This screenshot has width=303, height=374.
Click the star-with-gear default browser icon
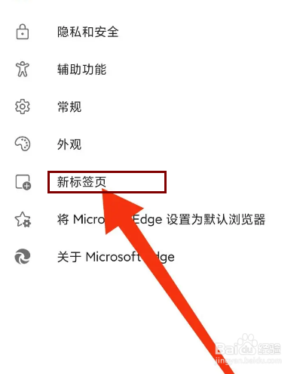click(x=23, y=219)
